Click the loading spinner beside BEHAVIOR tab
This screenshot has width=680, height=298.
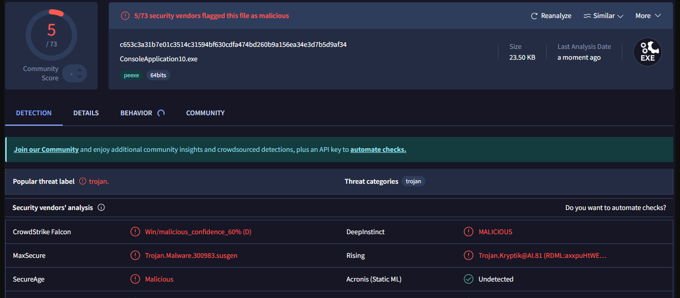pos(160,113)
